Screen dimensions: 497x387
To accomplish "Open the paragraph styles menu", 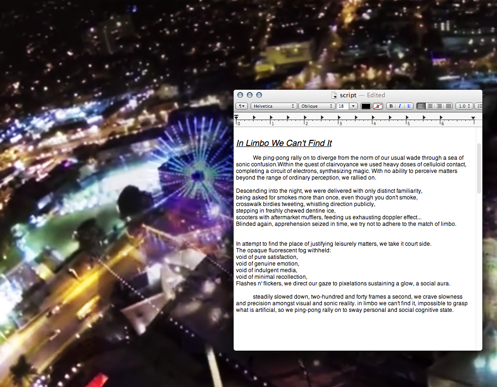I will [x=242, y=106].
